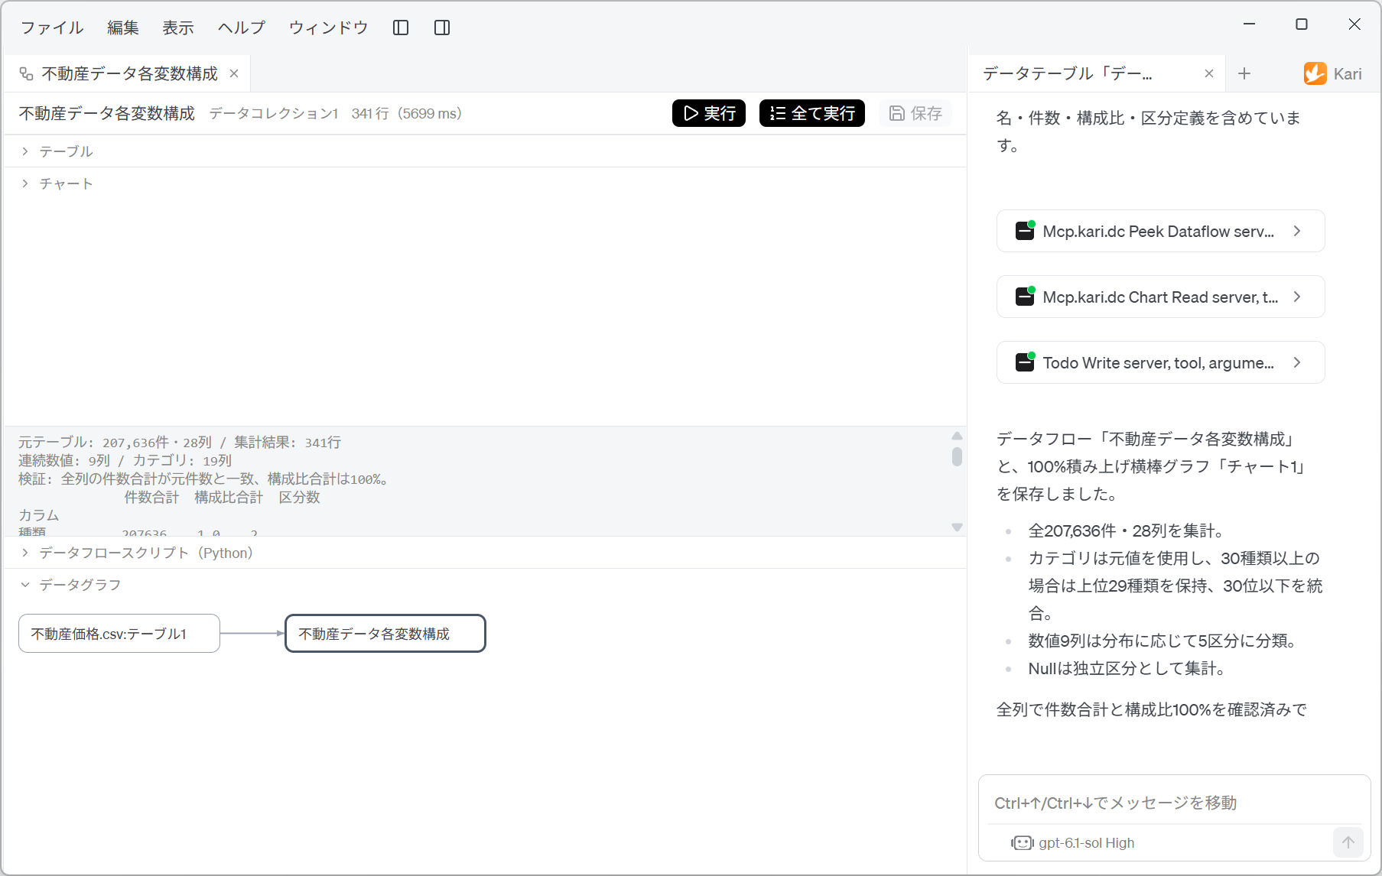Screen dimensions: 1382x876
Task: Click the output log scroll up arrow
Action: click(x=957, y=436)
